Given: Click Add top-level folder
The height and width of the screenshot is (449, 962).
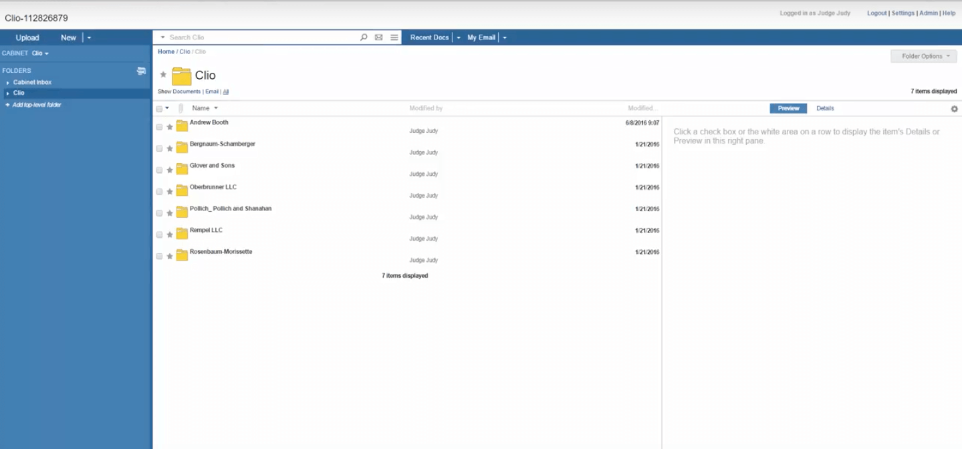Looking at the screenshot, I should (x=37, y=105).
